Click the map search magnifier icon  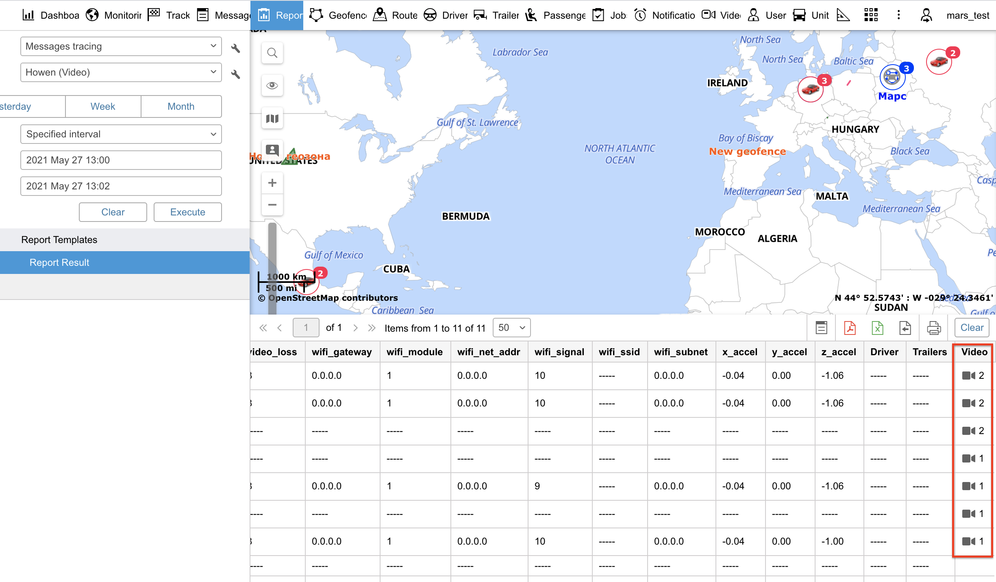(x=272, y=53)
